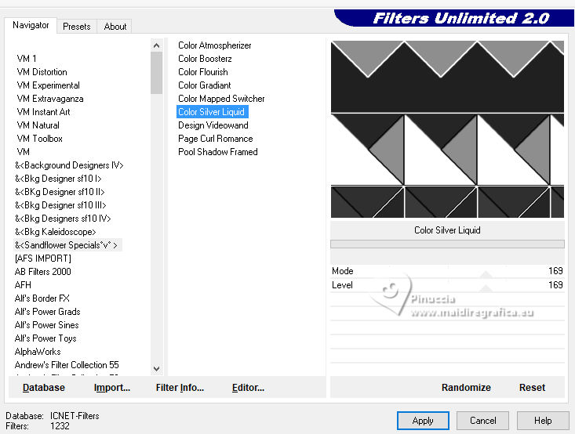Select VM Distortion category

(x=42, y=72)
